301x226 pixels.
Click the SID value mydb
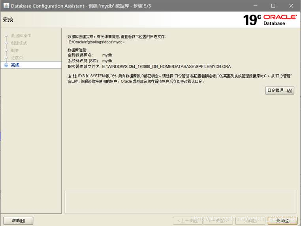pyautogui.click(x=107, y=61)
